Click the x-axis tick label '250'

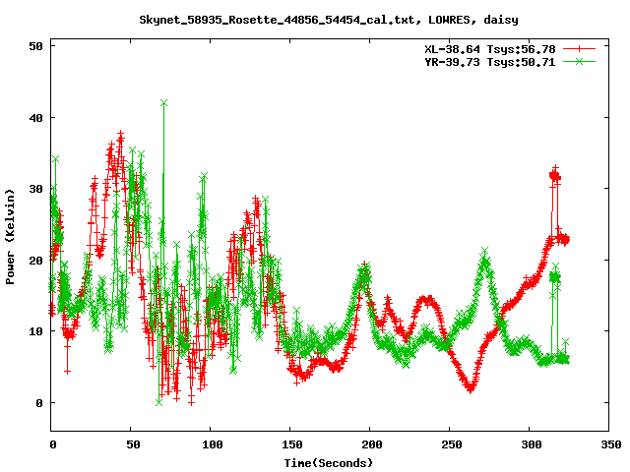click(451, 444)
